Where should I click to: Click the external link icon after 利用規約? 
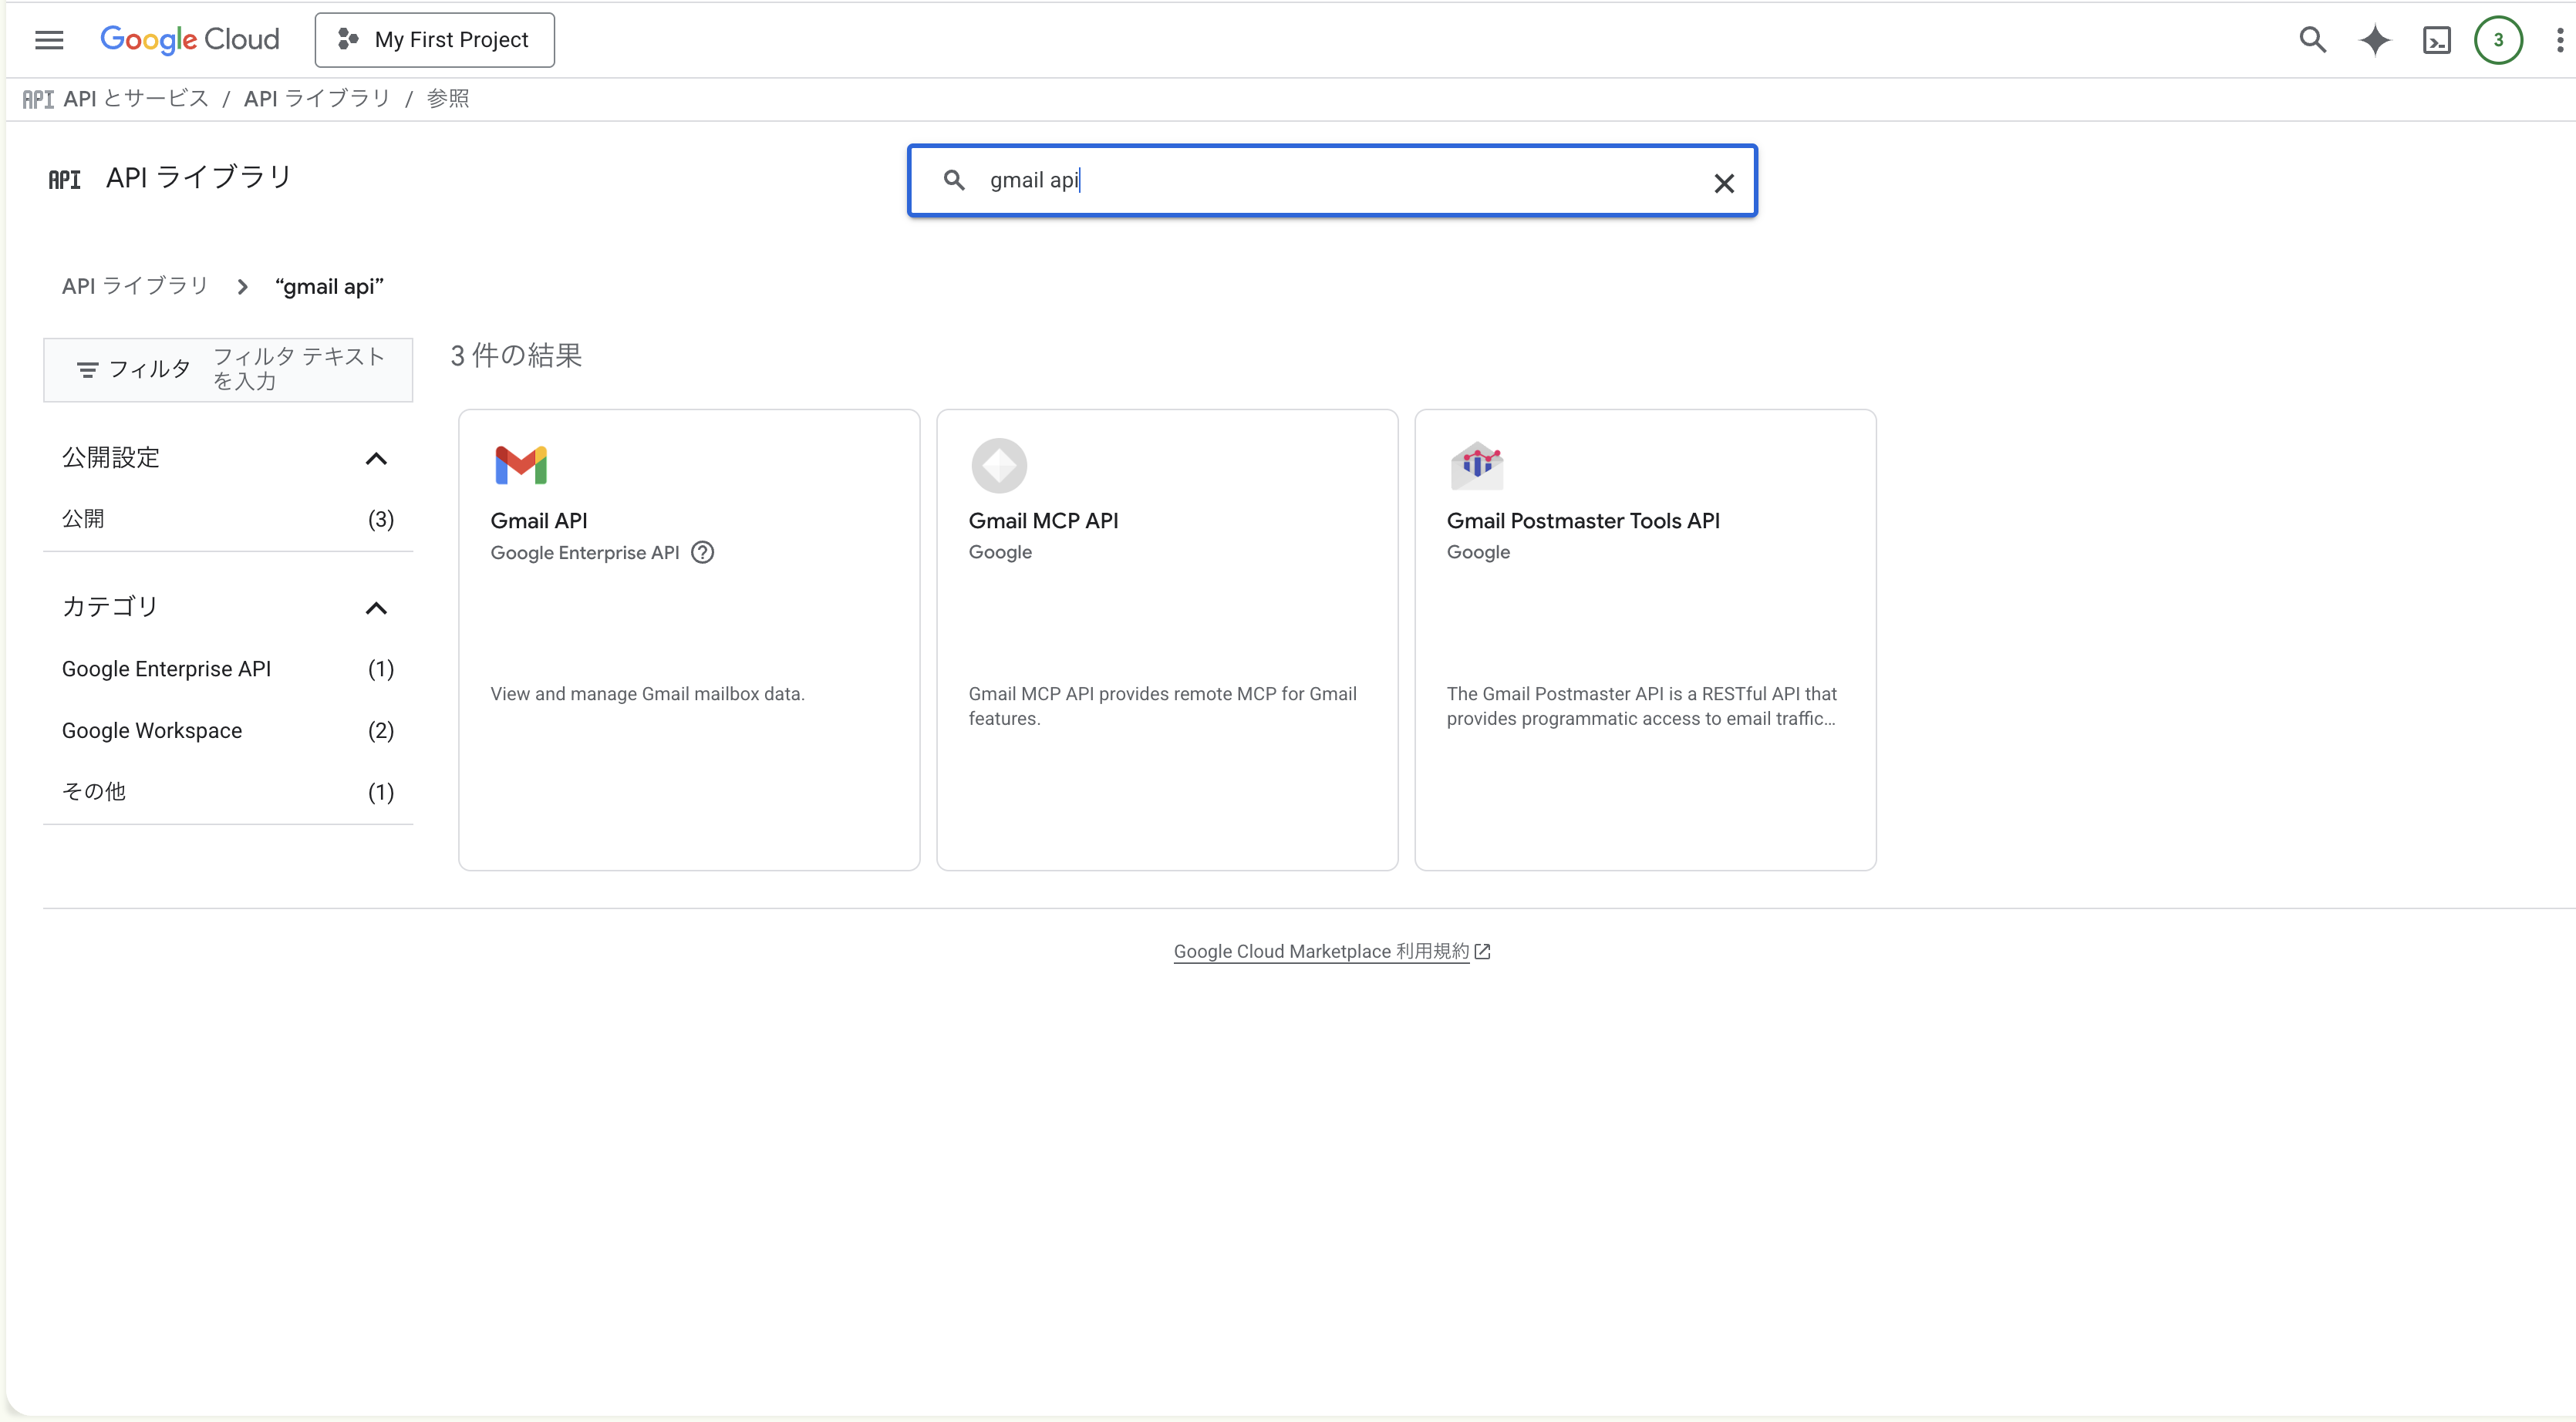point(1483,951)
